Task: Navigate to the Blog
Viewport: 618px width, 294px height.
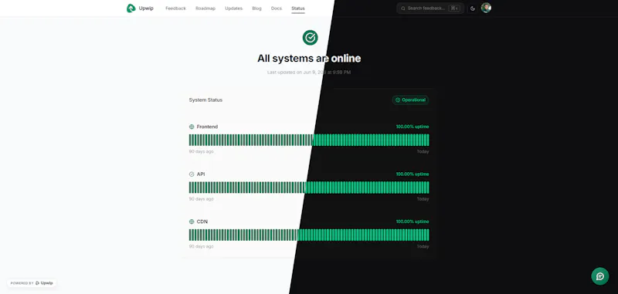Action: click(256, 8)
